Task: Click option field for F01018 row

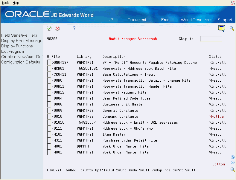Action: pyautogui.click(x=49, y=122)
